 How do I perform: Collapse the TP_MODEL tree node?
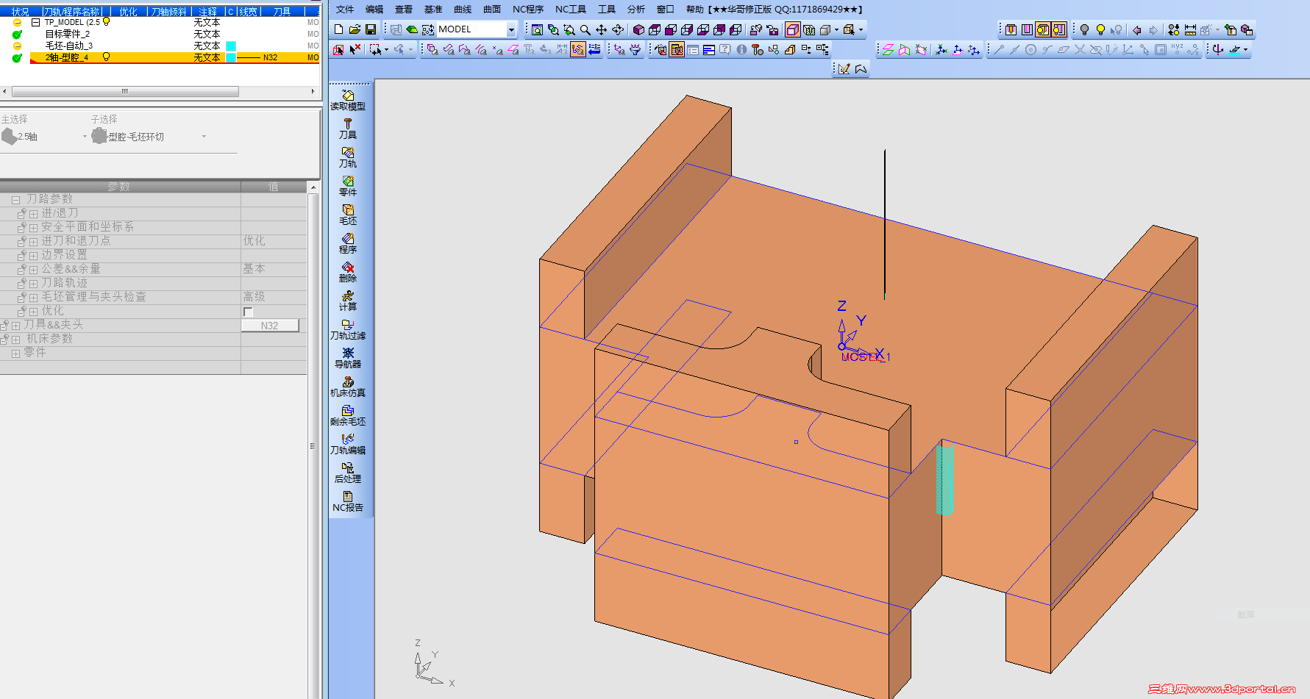point(35,23)
